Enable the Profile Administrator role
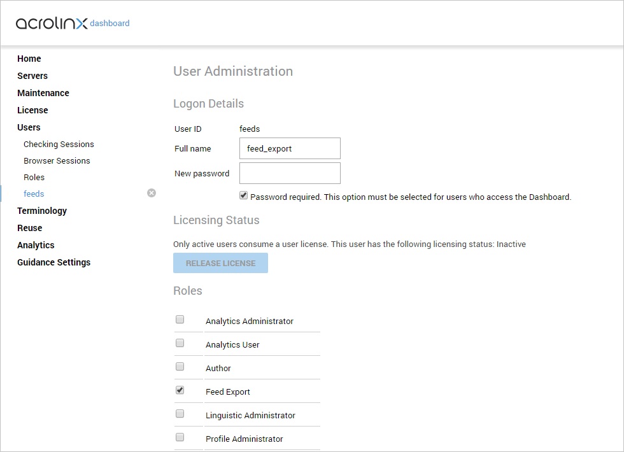The height and width of the screenshot is (452, 624). [x=180, y=437]
